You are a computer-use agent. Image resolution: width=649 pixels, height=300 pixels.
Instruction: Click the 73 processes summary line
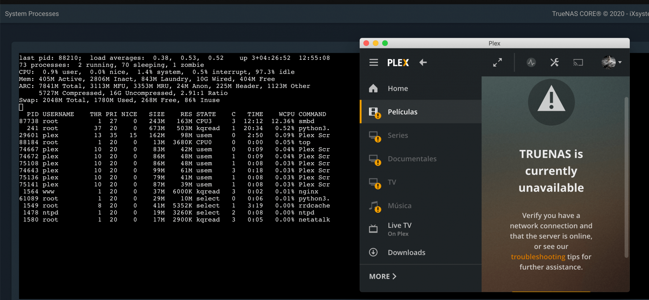(x=112, y=65)
